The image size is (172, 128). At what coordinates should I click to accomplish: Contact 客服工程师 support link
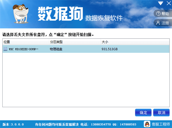161,124
